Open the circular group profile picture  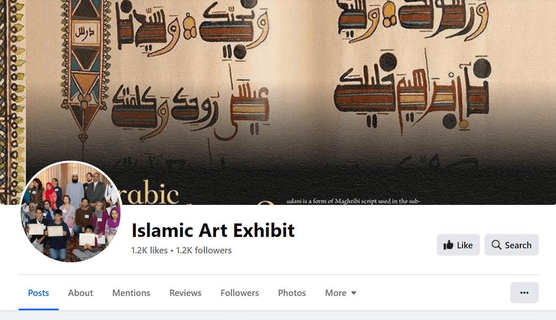pos(71,212)
